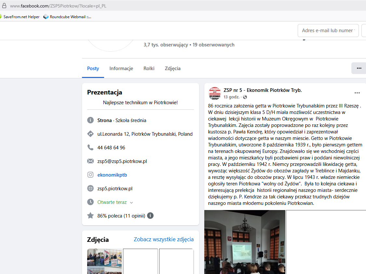Screen dimensions: 366x274
Task: Click the globe website icon
Action: (x=90, y=189)
